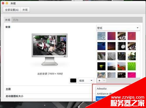Go back to 全部设置(A)

coord(12,10)
